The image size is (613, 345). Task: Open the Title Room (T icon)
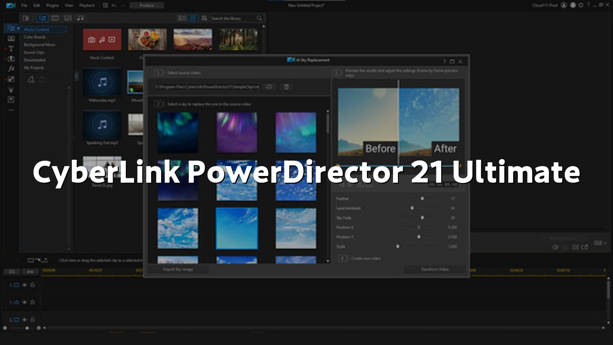tap(11, 49)
